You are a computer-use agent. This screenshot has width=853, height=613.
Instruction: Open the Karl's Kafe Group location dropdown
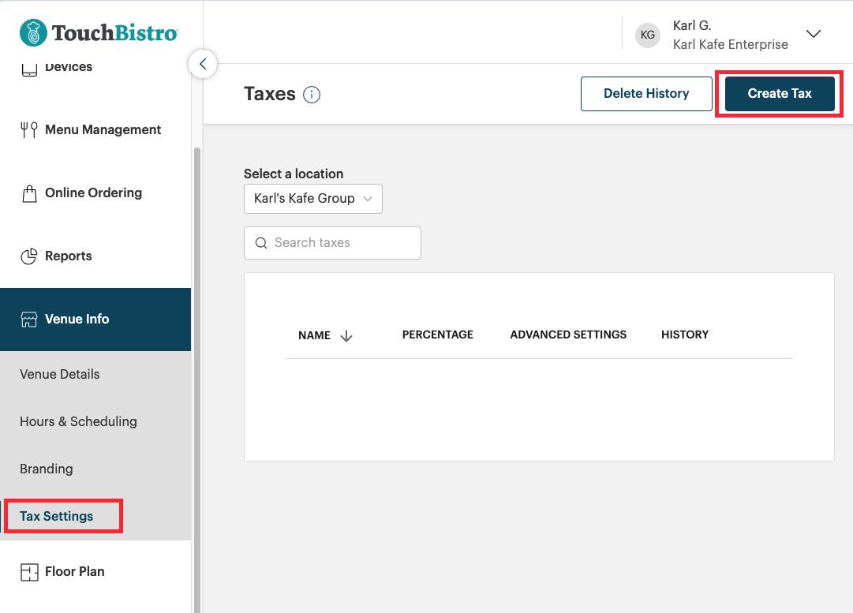point(312,198)
